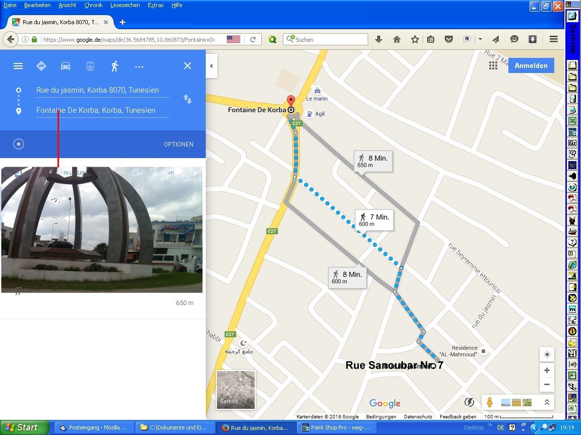Open the Google Maps hamburger menu
Image resolution: width=581 pixels, height=435 pixels.
pos(18,66)
